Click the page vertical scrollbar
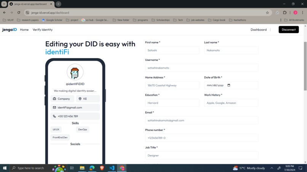 [x=305, y=66]
